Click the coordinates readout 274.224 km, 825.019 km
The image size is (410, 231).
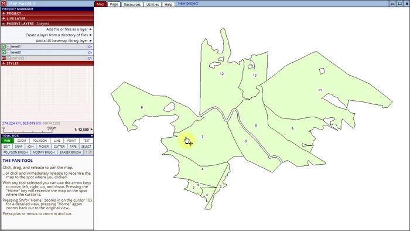click(x=22, y=123)
